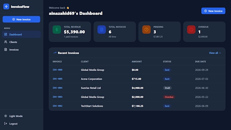231x130 pixels.
Task: Click the Draft status badge
Action: 167,88
